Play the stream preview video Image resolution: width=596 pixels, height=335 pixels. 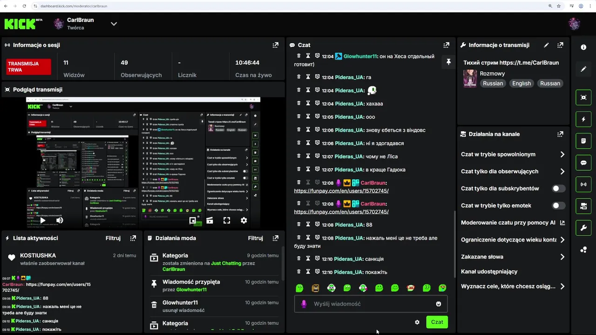tap(42, 220)
